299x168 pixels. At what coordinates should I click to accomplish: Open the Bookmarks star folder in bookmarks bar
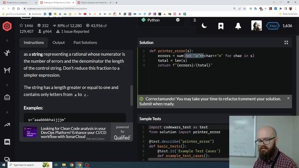click(35, 14)
